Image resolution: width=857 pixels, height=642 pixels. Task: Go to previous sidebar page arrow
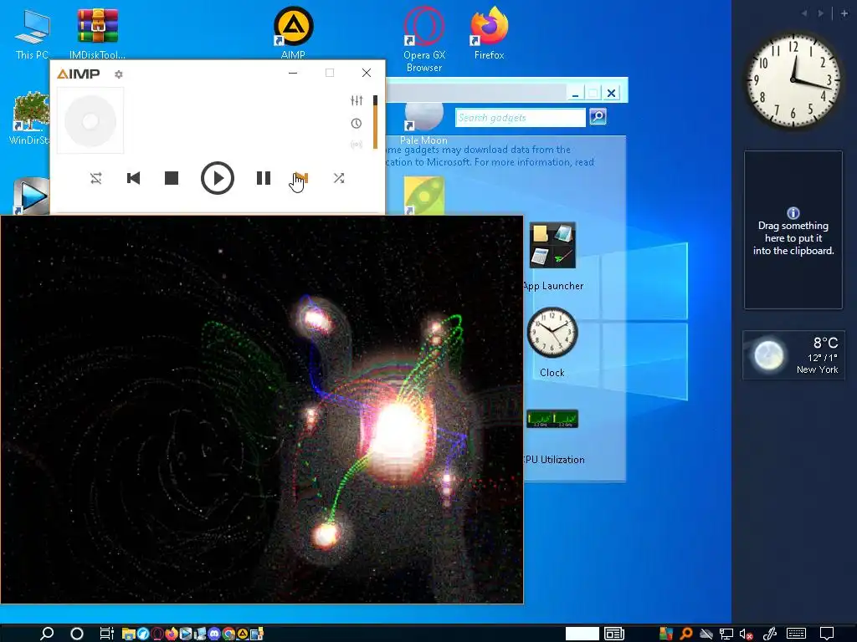tap(804, 13)
